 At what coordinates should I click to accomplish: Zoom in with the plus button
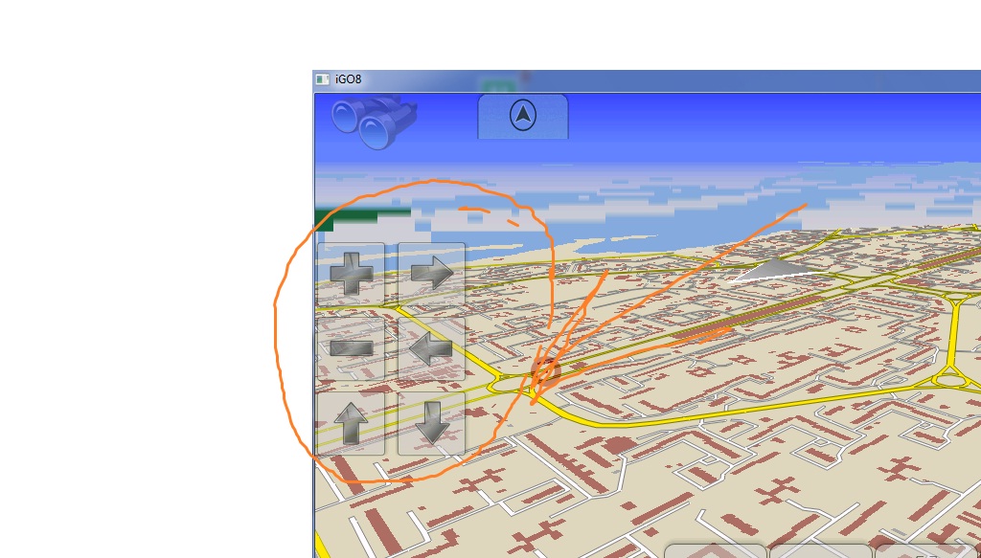[351, 274]
